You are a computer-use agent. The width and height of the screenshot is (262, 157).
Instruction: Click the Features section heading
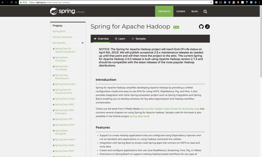[103, 127]
